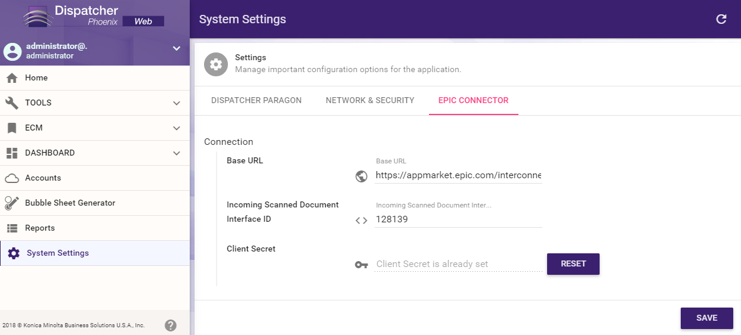Viewport: 741px width, 335px height.
Task: Click the Home house icon
Action: tap(12, 78)
